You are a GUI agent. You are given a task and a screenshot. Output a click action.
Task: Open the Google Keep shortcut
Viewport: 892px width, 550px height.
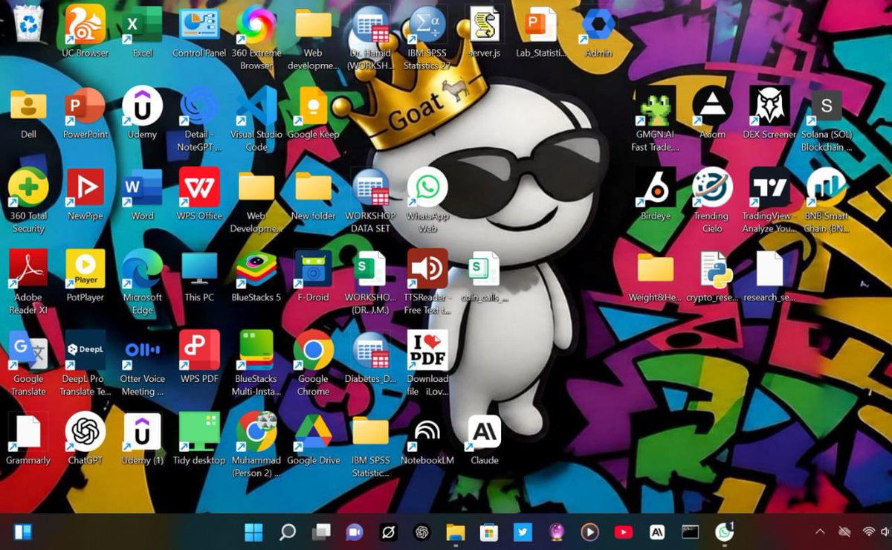pos(313,106)
